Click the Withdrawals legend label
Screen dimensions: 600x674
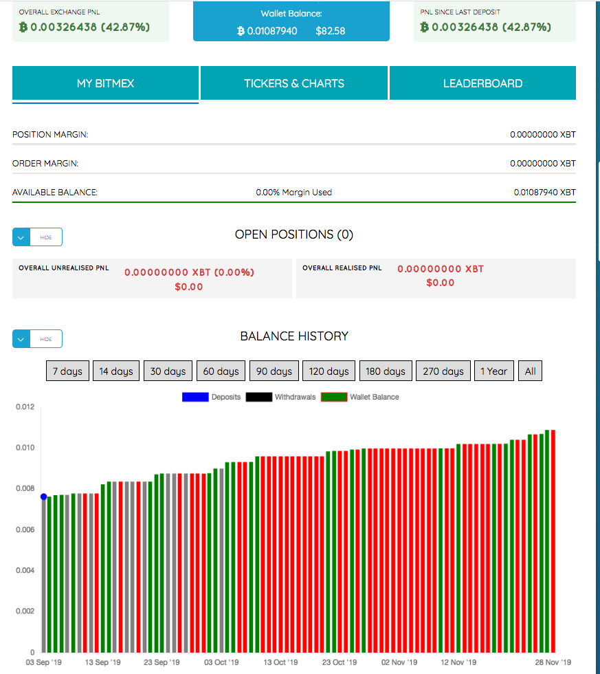click(x=295, y=398)
